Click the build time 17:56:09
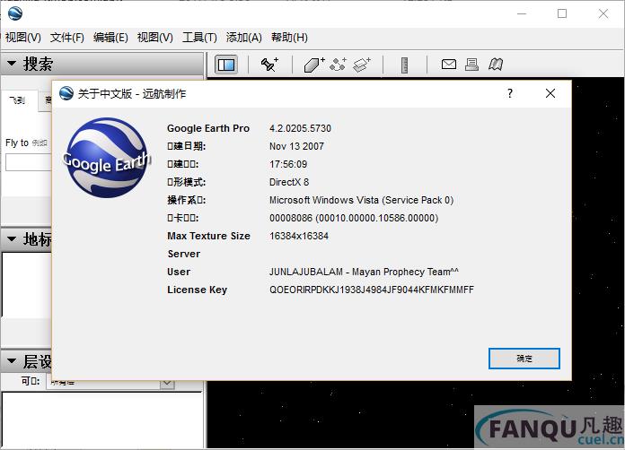 coord(288,164)
